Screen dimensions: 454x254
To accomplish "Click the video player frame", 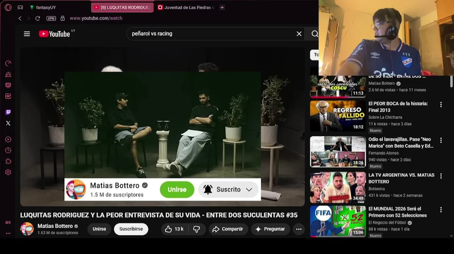I will pyautogui.click(x=162, y=127).
